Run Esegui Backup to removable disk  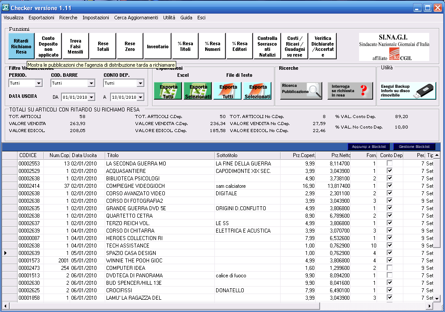(x=408, y=91)
